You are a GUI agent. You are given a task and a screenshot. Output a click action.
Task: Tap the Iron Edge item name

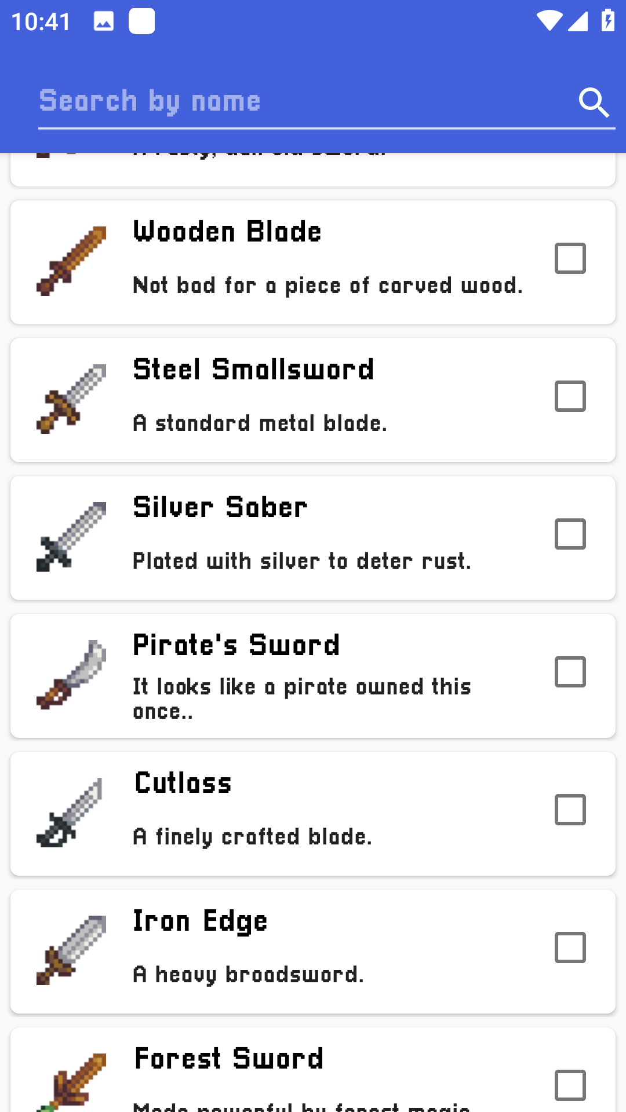pos(201,921)
